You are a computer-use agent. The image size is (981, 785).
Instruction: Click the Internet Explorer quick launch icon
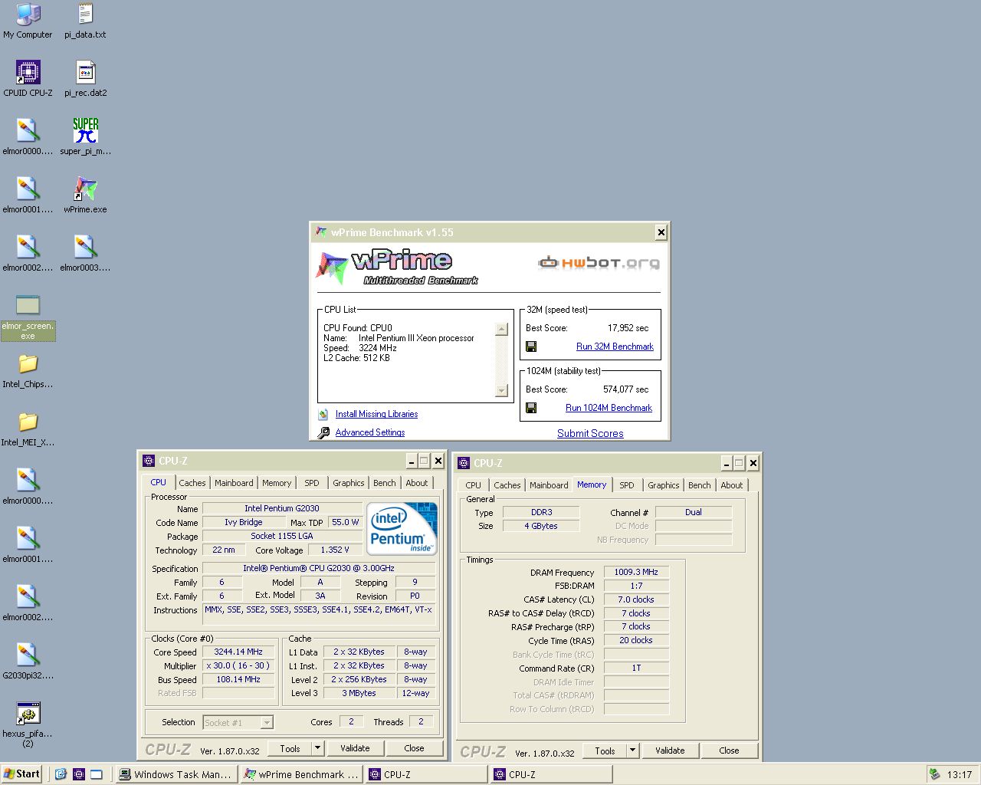pos(61,774)
